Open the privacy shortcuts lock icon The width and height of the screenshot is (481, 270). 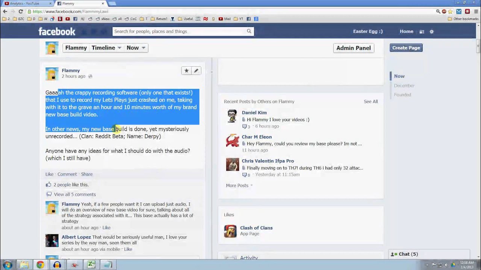[422, 31]
